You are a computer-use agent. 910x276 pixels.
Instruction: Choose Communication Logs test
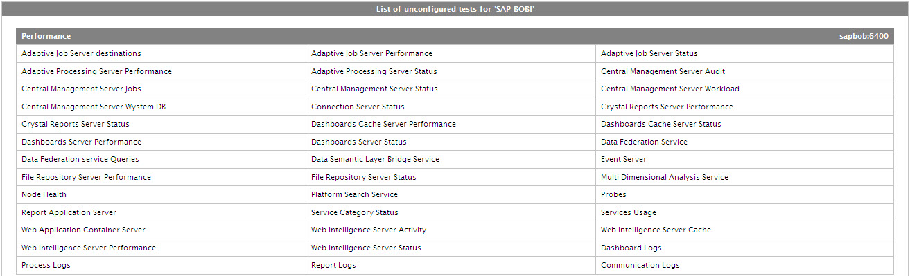pos(640,265)
